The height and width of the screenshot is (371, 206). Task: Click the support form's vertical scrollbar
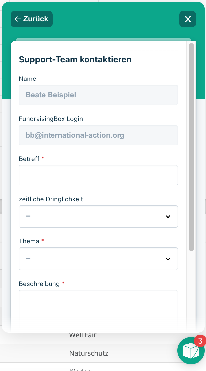tap(191, 147)
